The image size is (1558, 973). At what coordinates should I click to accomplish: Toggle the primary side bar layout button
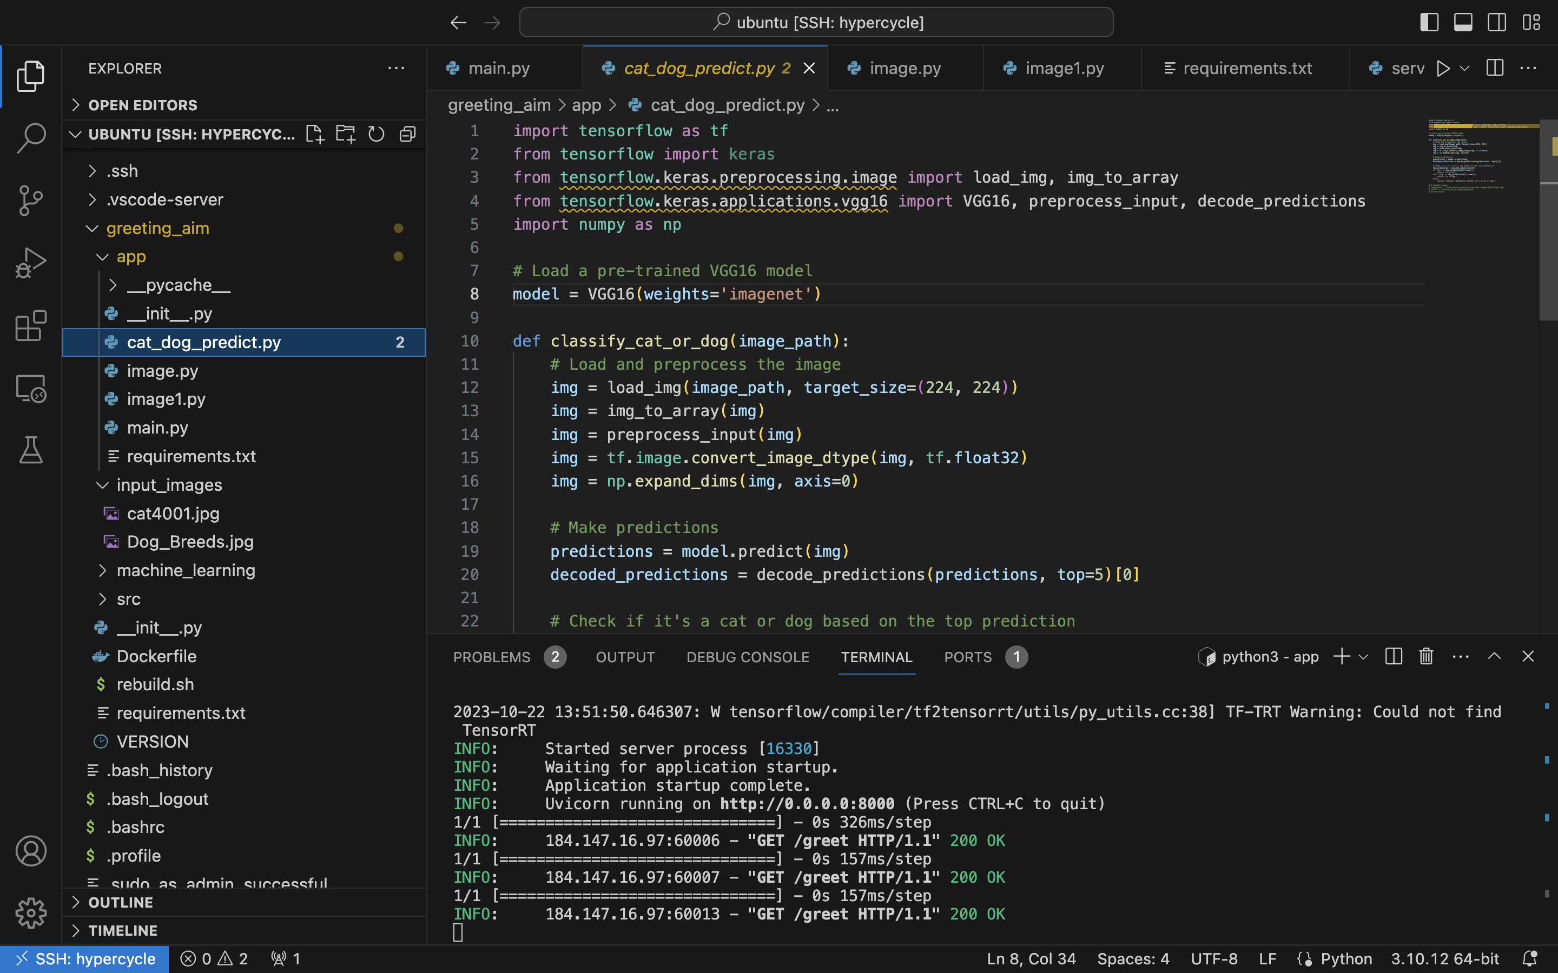coord(1429,23)
